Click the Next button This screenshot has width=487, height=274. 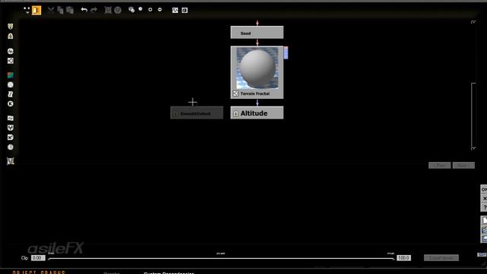coord(463,166)
